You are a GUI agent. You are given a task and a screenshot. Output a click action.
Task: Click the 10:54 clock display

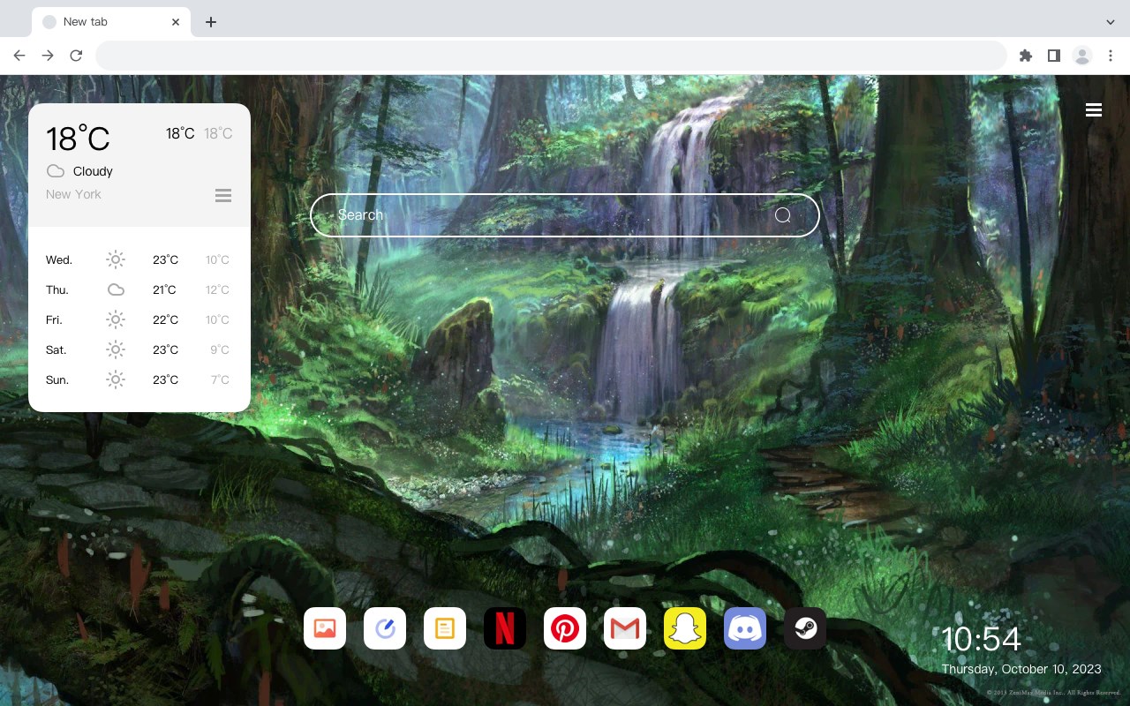(x=981, y=639)
